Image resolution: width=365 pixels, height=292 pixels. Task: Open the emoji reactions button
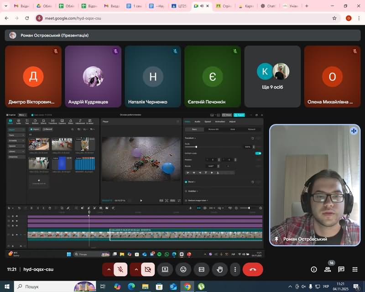coord(183,269)
